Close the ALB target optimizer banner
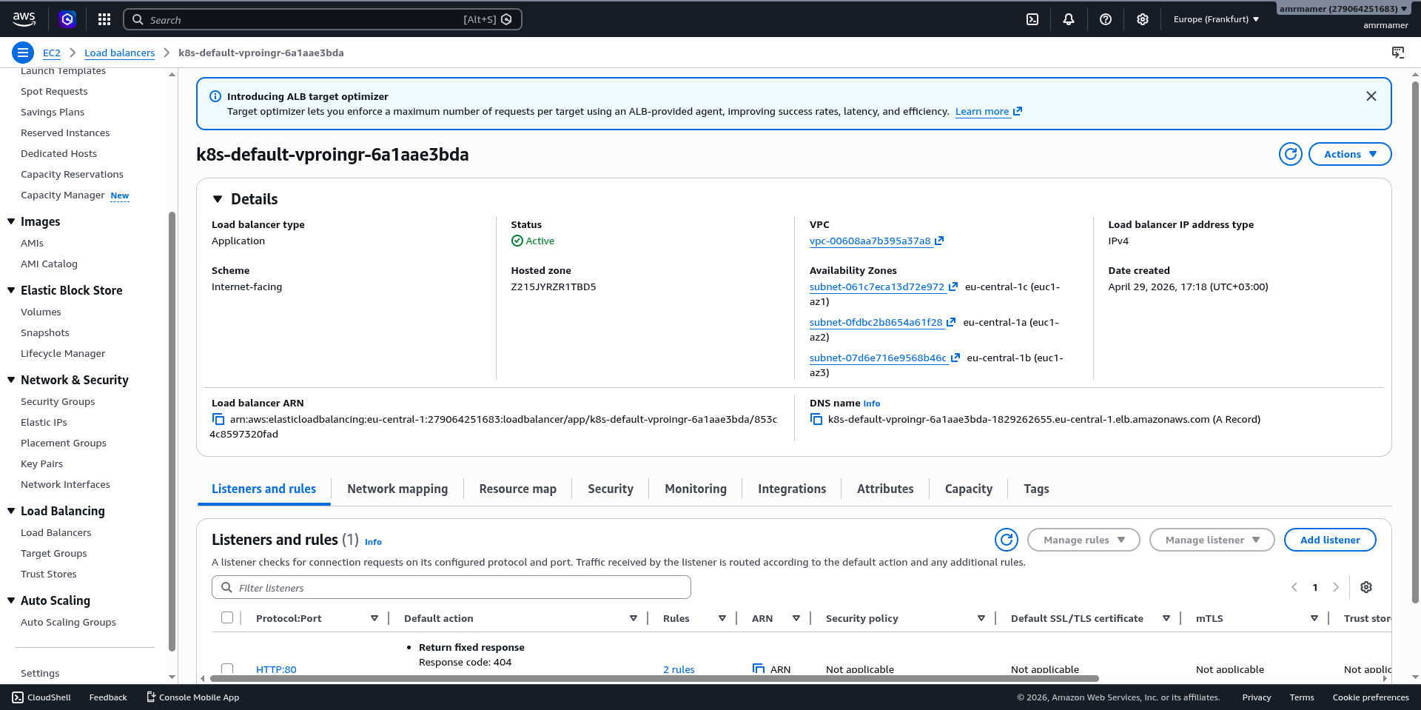Viewport: 1421px width, 710px height. click(x=1371, y=96)
